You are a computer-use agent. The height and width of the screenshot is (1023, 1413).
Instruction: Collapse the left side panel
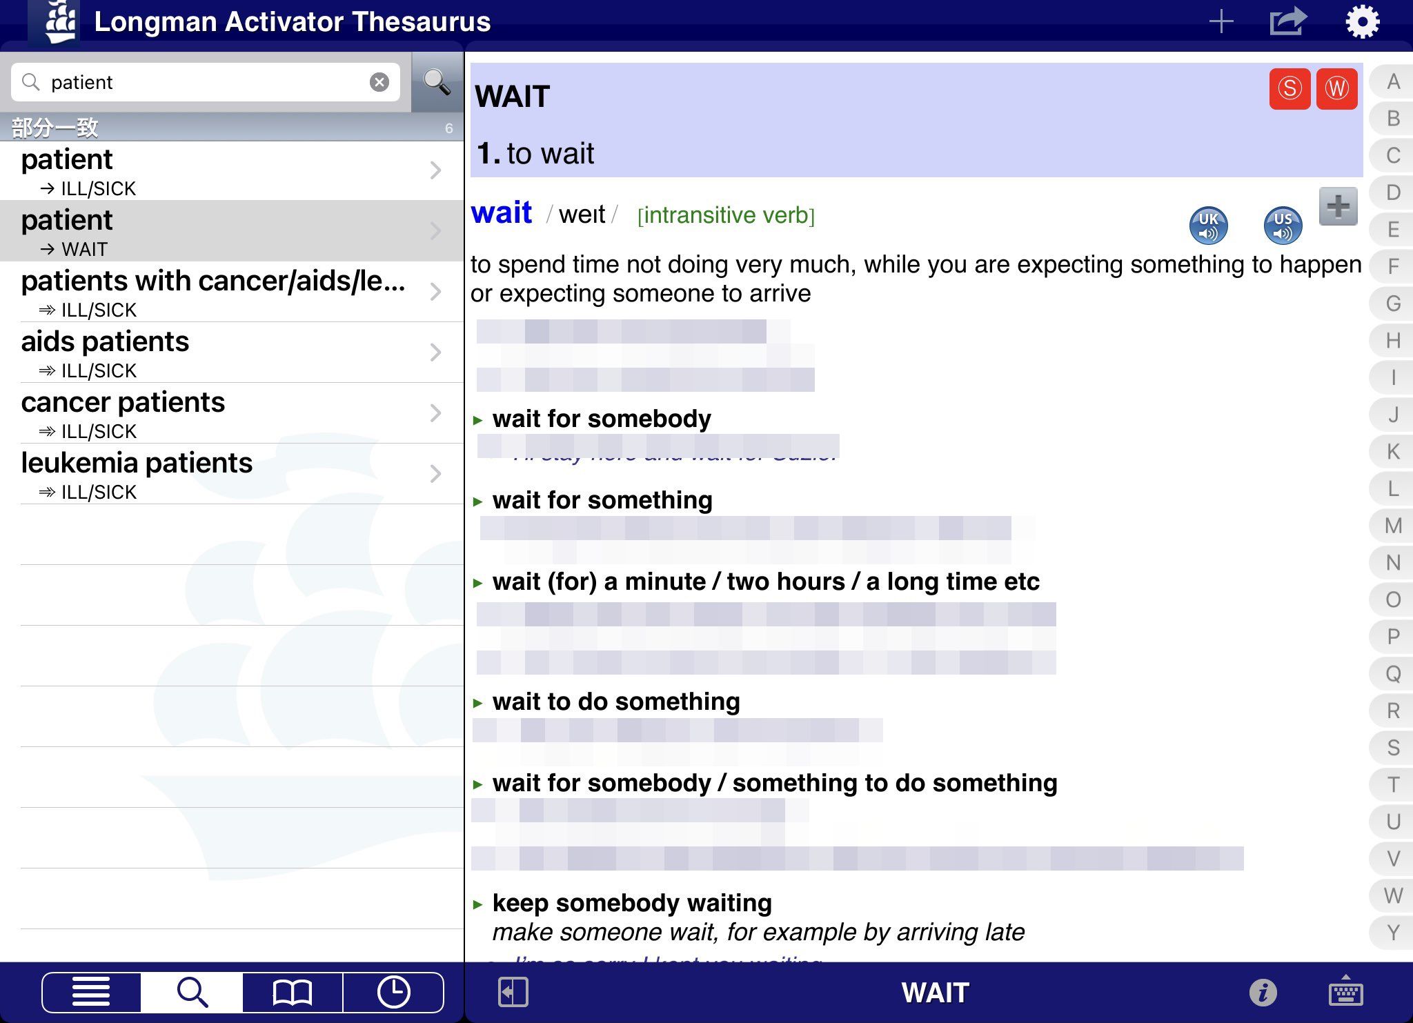pos(513,993)
